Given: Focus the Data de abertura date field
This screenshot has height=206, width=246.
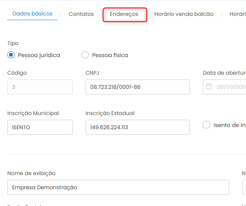Looking at the screenshot, I should [x=225, y=87].
